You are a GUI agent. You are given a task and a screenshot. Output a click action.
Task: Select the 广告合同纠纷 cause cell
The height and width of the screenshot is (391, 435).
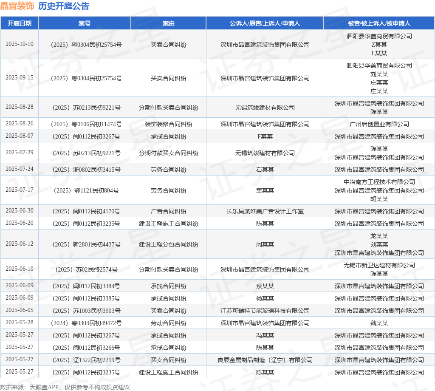(168, 211)
